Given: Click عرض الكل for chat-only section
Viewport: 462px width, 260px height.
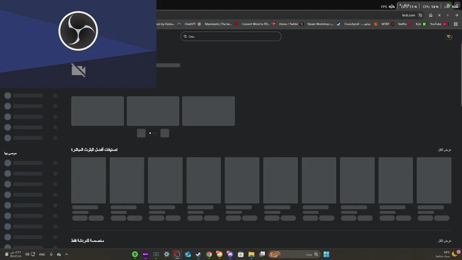Looking at the screenshot, I should 445,240.
